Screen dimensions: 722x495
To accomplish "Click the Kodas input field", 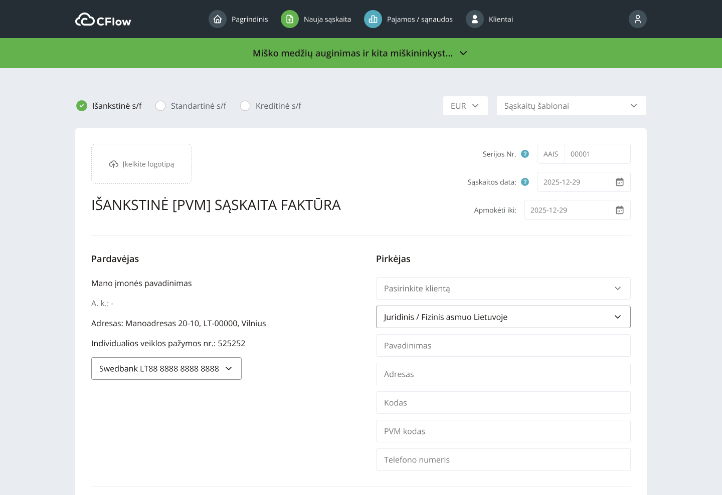I will coord(503,403).
